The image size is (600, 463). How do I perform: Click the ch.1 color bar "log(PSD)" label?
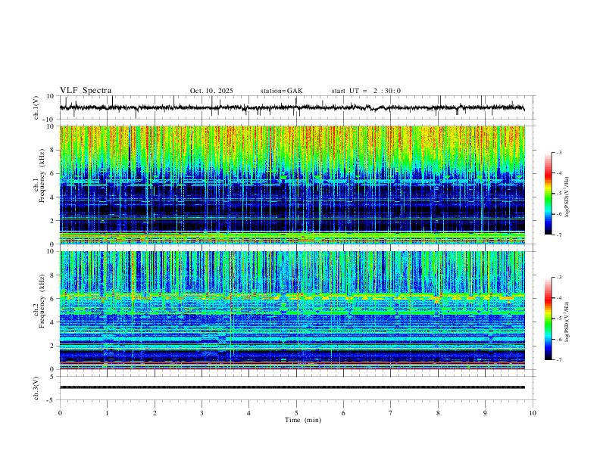point(567,197)
